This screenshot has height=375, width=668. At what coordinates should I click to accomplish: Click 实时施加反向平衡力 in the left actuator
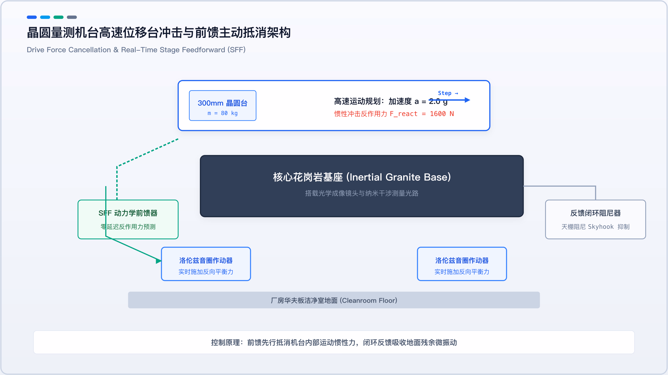[206, 272]
